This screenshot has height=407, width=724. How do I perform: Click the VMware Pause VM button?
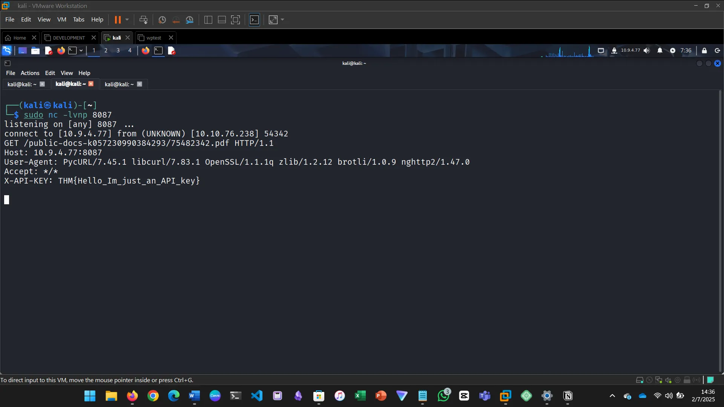(118, 20)
